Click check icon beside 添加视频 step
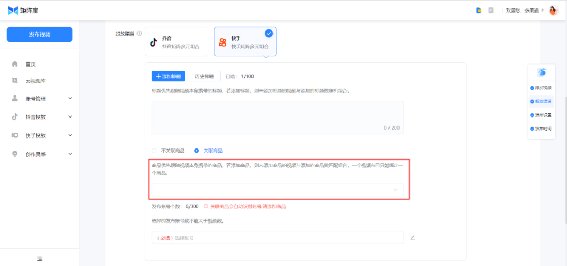The width and height of the screenshot is (567, 266). coord(532,88)
